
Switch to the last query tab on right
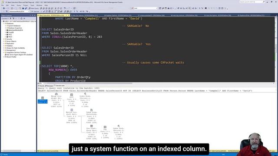251,16
